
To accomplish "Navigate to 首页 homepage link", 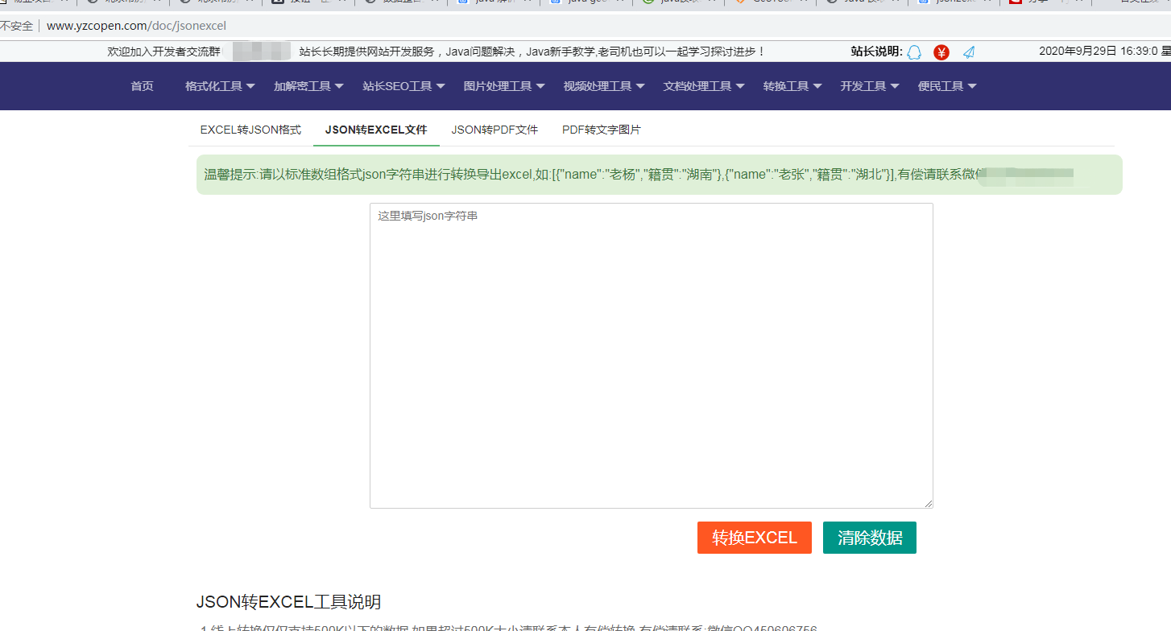I will (141, 86).
